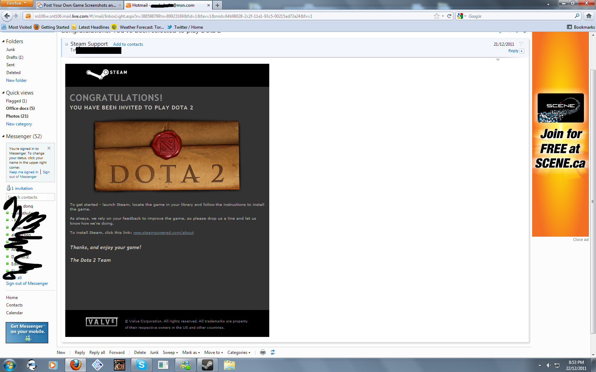
Task: Open the Move to dropdown
Action: [214, 353]
